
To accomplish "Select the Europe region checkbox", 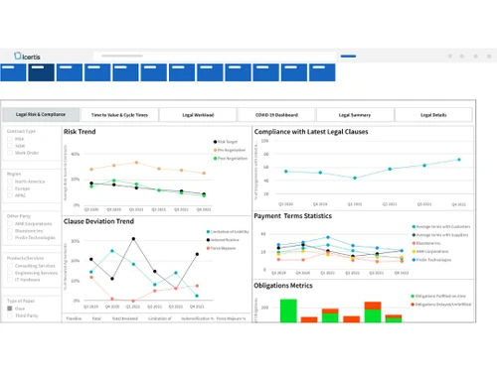I will tap(10, 188).
